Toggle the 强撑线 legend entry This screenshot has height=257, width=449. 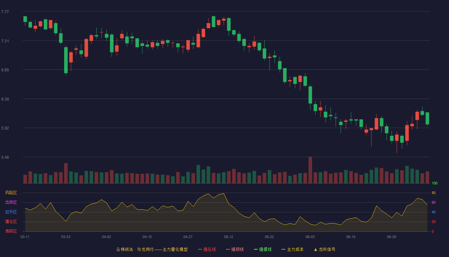tap(263, 249)
